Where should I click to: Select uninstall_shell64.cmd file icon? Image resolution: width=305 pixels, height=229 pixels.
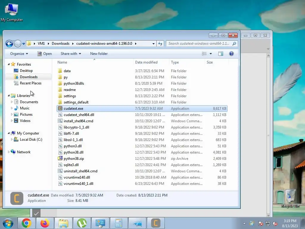60,171
